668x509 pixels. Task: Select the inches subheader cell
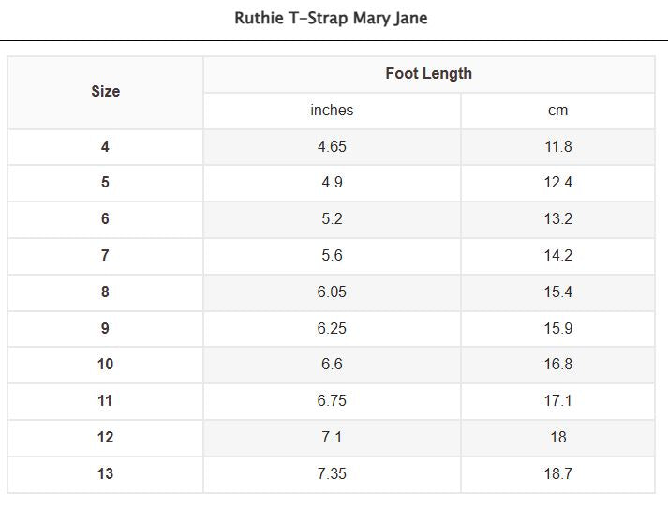coord(332,111)
